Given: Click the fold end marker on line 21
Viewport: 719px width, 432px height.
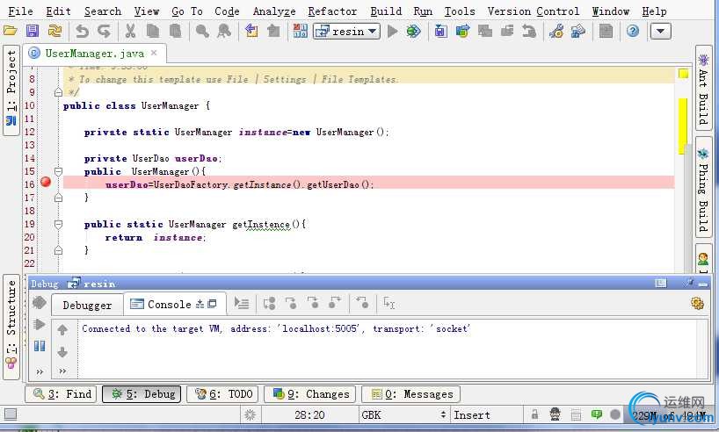Looking at the screenshot, I should (58, 250).
